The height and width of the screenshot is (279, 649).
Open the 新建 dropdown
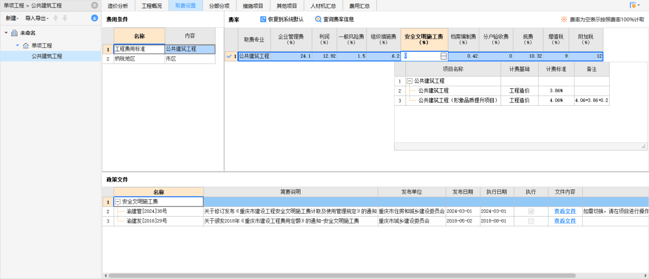(x=12, y=18)
